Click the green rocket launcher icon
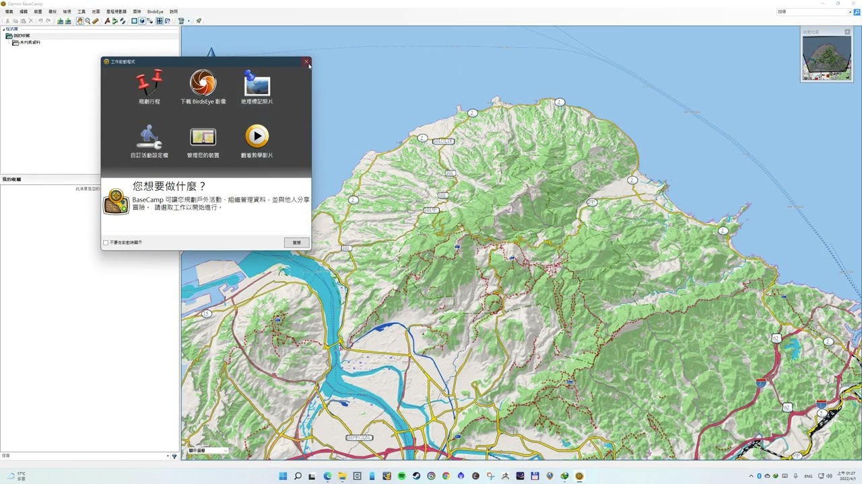This screenshot has height=484, width=862. [199, 21]
